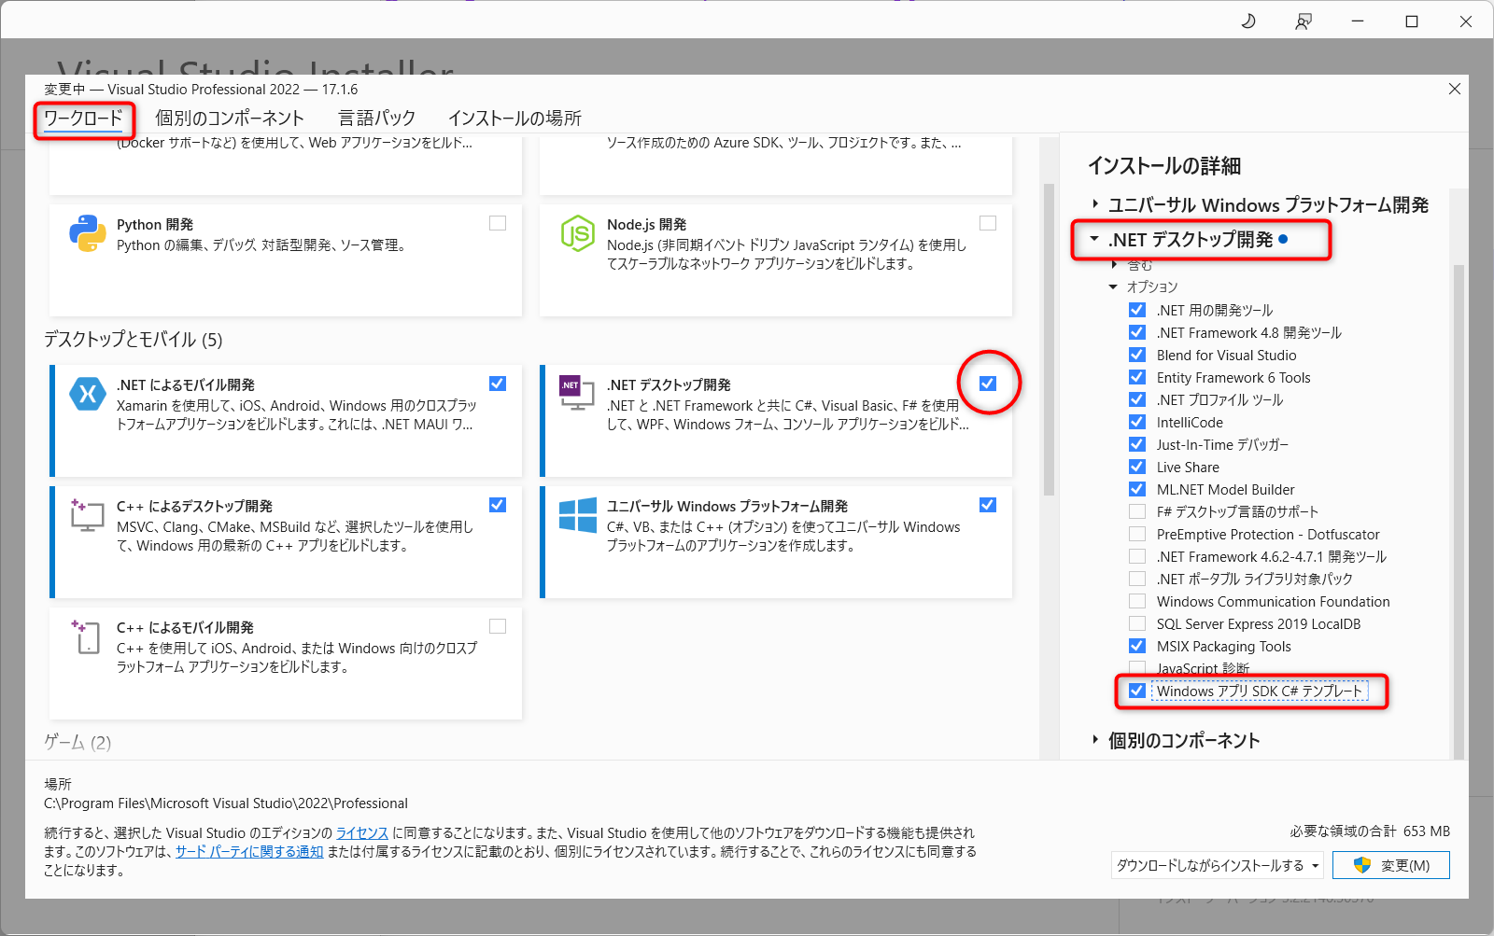Expand 個別のコンポーネント in install details
This screenshot has height=936, width=1494.
tap(1095, 740)
